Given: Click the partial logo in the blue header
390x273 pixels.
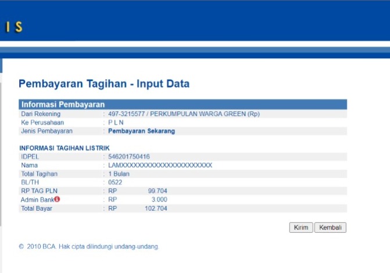Looking at the screenshot, I should coord(14,27).
